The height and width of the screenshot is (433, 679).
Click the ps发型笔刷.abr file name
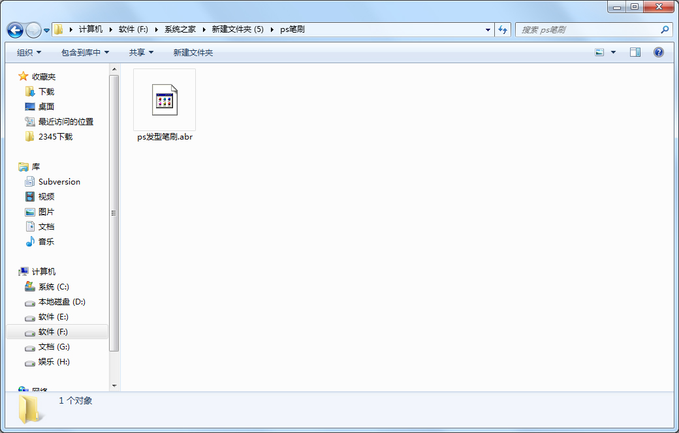click(x=165, y=137)
